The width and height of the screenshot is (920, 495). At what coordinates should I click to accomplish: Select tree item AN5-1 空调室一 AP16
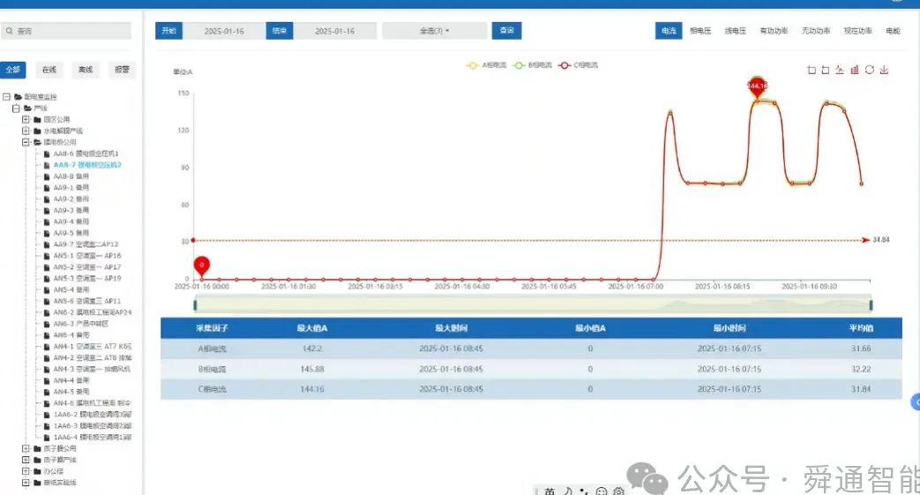(87, 256)
